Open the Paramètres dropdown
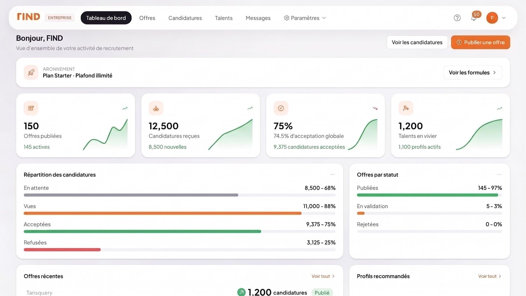The image size is (526, 296). tap(305, 18)
